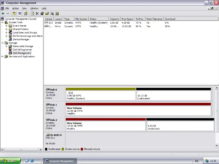Expand the Shared Folders node

(6, 29)
